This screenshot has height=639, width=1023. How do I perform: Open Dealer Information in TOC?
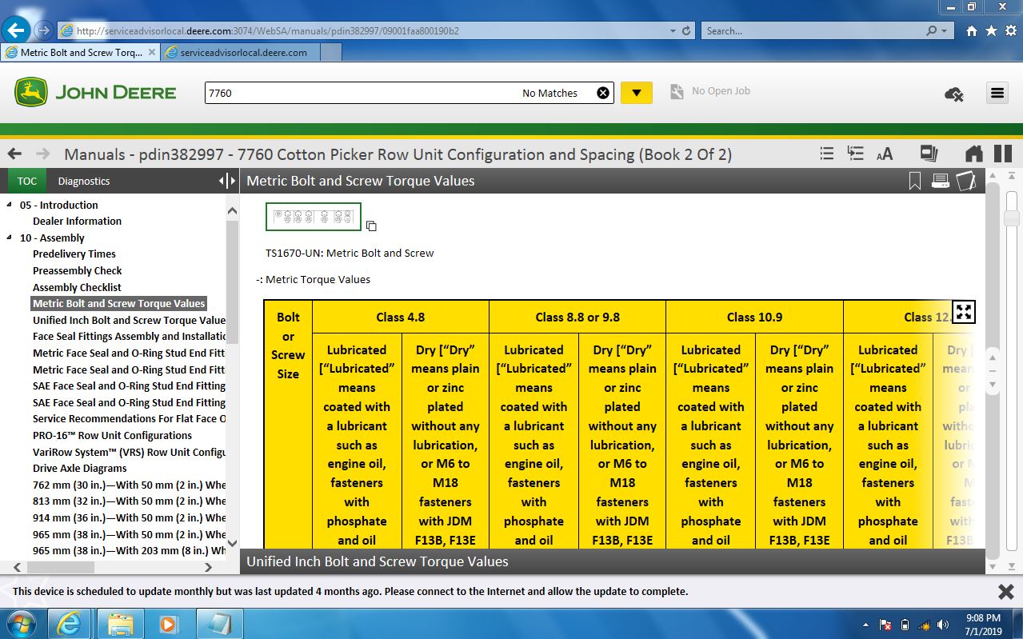point(77,222)
